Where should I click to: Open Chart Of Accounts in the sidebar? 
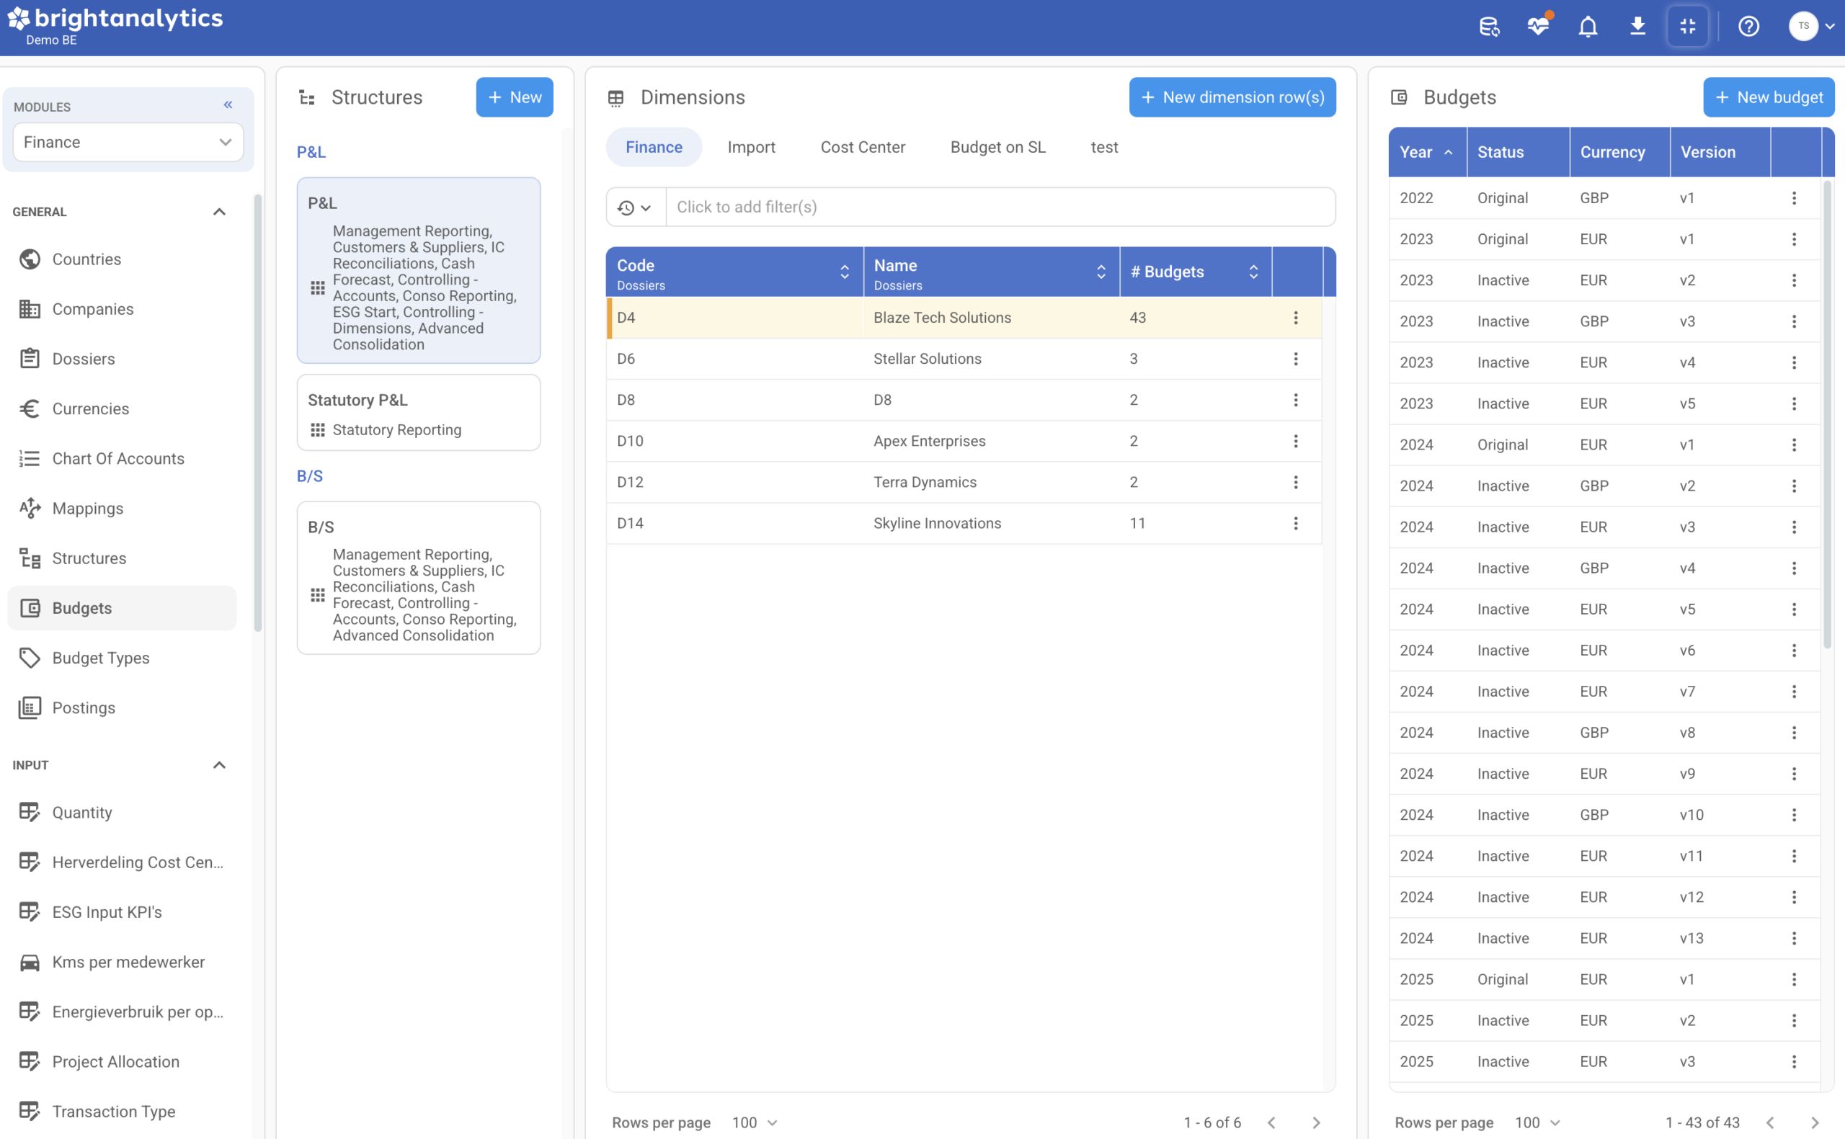point(121,458)
